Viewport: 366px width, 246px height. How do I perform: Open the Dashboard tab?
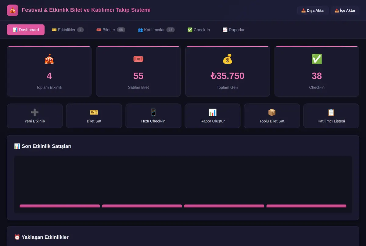pos(26,30)
